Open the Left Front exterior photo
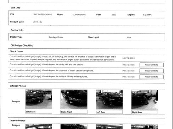The width and height of the screenshot is (173, 129). [39, 99]
